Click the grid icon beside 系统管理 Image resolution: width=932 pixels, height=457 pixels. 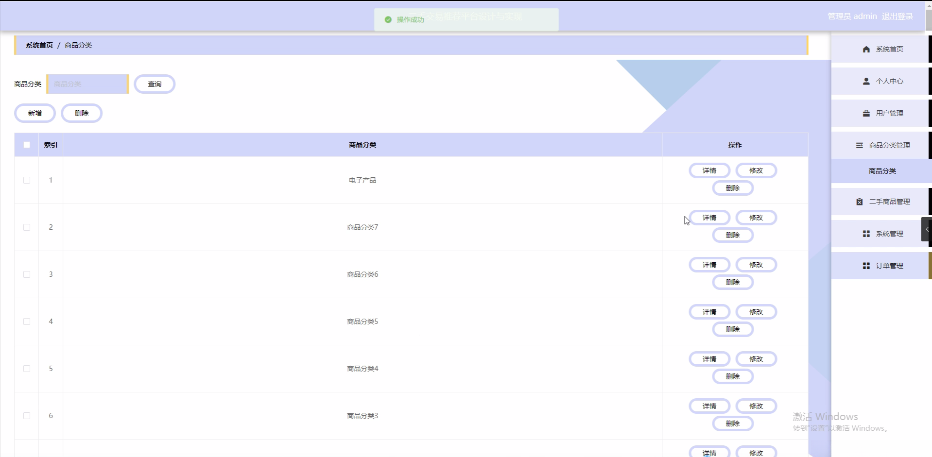tap(866, 234)
